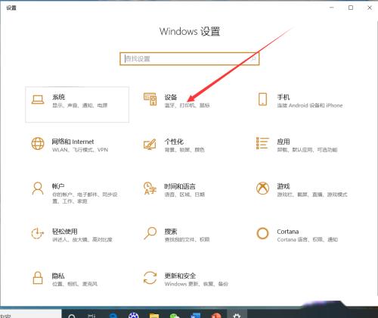Open the 应用 (Apps) list icon
This screenshot has height=318, width=378.
tap(262, 143)
